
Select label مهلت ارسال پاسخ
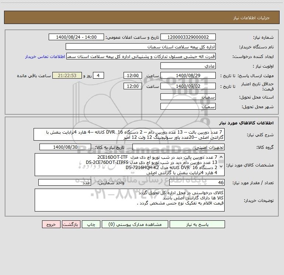tap(255, 76)
